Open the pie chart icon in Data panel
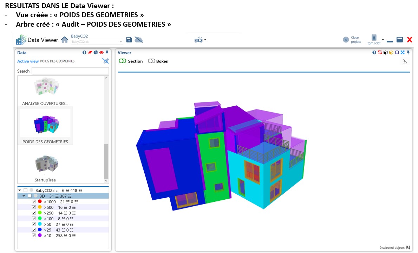The image size is (418, 253). pos(96,53)
